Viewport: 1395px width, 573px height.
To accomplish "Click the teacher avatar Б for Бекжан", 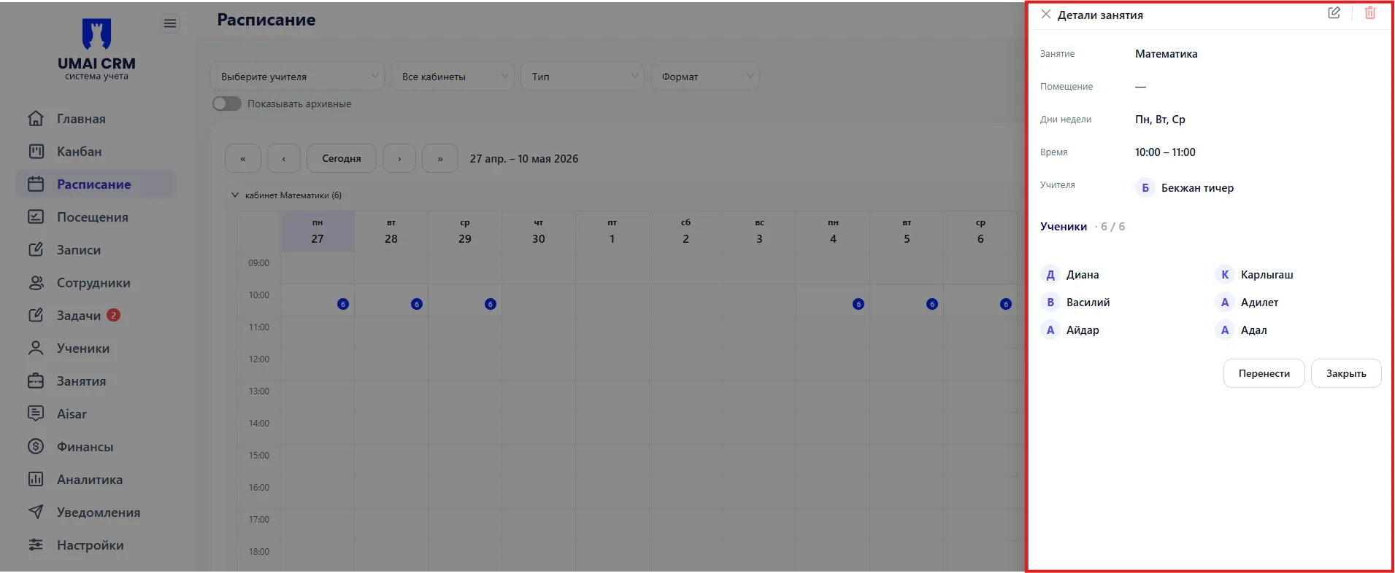I will tap(1145, 187).
